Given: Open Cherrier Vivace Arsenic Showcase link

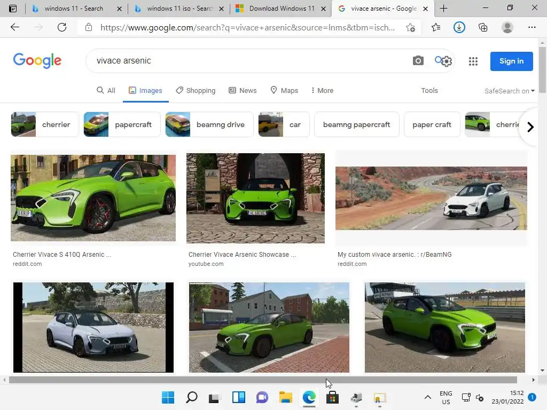Looking at the screenshot, I should [242, 255].
